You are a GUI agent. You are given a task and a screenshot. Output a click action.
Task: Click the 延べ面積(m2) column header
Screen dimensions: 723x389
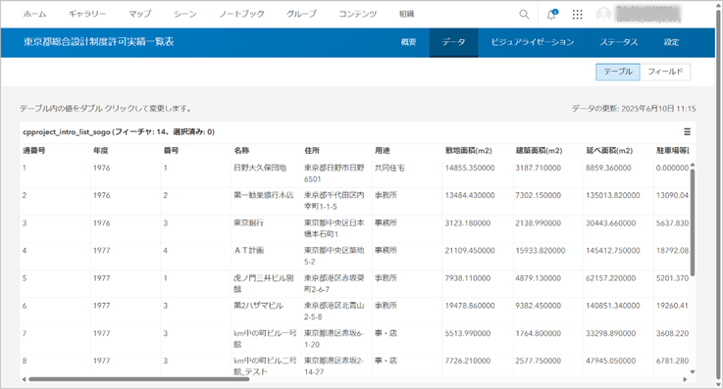[x=609, y=151]
